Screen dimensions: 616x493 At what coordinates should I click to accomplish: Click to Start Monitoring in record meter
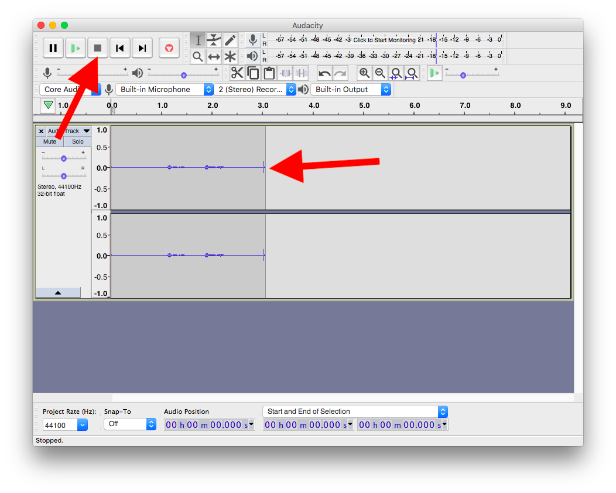(x=384, y=40)
